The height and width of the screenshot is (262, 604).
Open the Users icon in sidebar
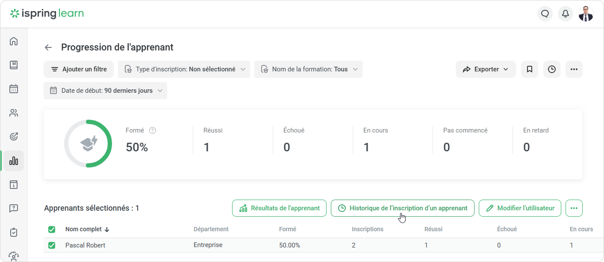(x=14, y=113)
